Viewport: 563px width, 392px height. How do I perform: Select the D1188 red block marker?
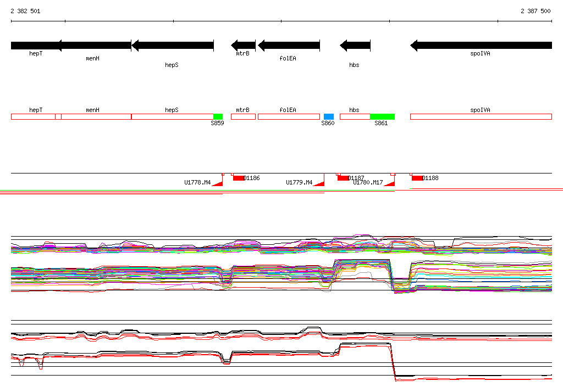click(x=417, y=178)
